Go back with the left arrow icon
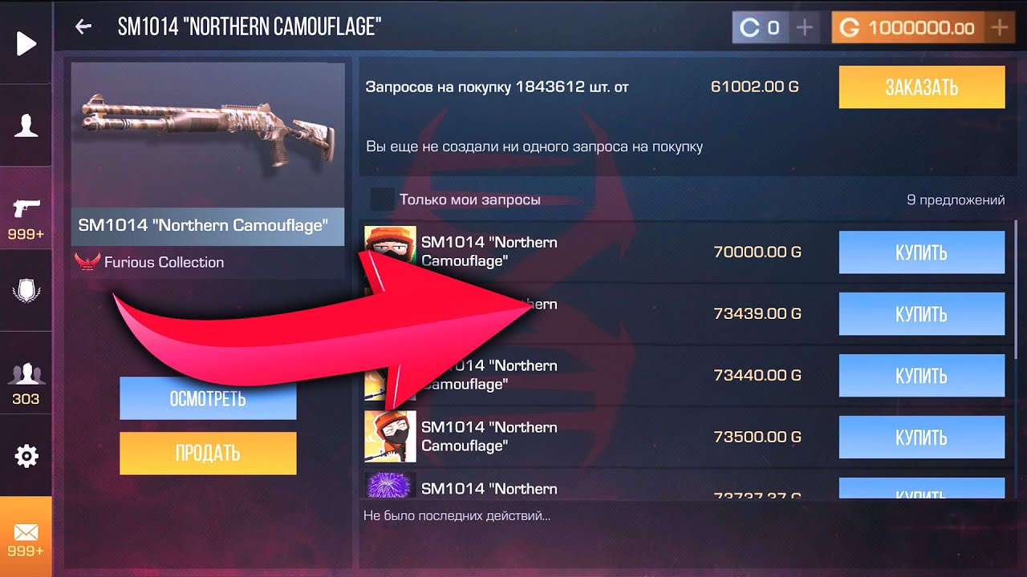Viewport: 1027px width, 577px height. point(83,27)
